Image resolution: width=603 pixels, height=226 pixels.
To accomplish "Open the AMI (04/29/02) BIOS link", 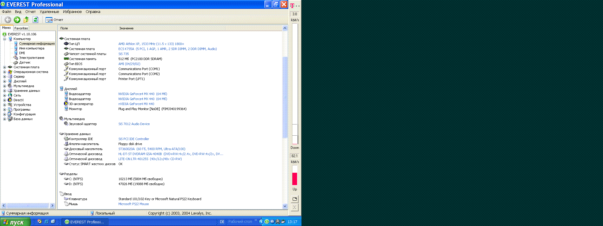I will point(129,64).
